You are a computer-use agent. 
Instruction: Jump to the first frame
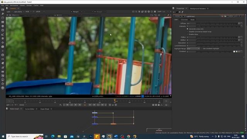pos(67,105)
